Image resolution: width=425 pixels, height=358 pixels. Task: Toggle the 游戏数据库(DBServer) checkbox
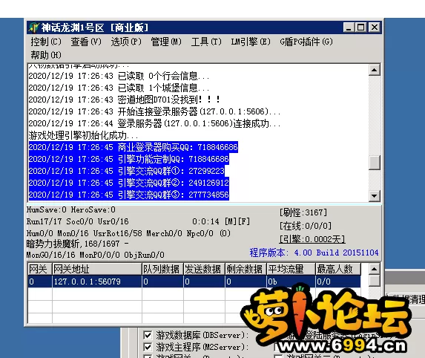tap(148, 335)
